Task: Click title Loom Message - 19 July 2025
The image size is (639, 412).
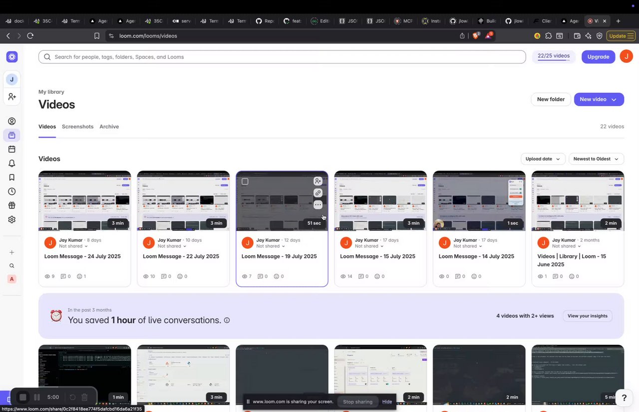Action: pos(279,256)
